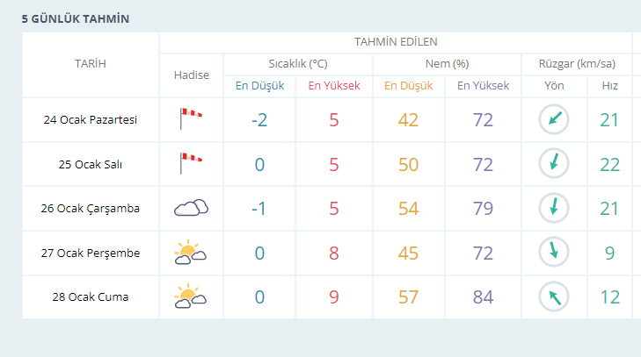Click wind speed value 9 for 27 Ocak
This screenshot has height=357, width=641.
point(609,253)
